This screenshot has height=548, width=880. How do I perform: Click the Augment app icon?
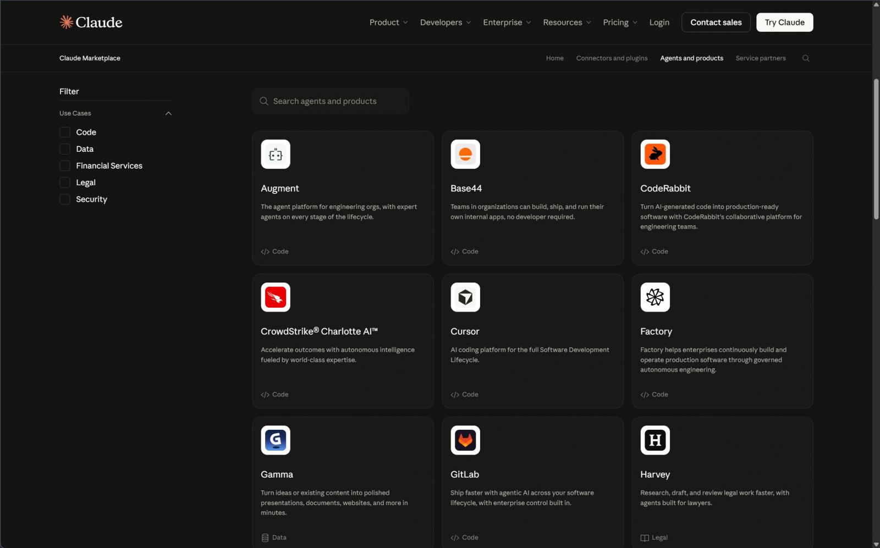pos(276,154)
